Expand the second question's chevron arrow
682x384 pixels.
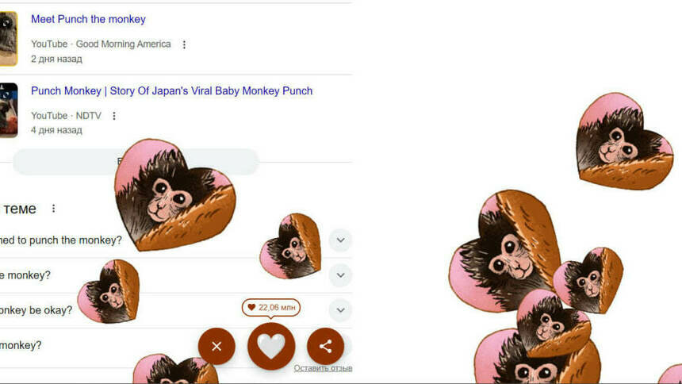[340, 275]
